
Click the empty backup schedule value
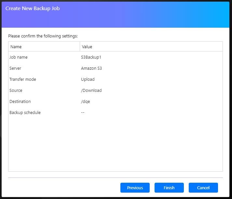coord(83,113)
